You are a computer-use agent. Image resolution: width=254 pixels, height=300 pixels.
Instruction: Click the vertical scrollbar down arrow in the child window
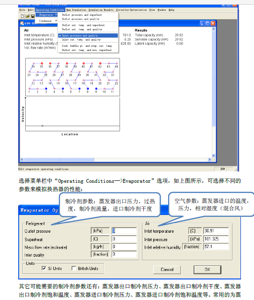tap(213, 156)
